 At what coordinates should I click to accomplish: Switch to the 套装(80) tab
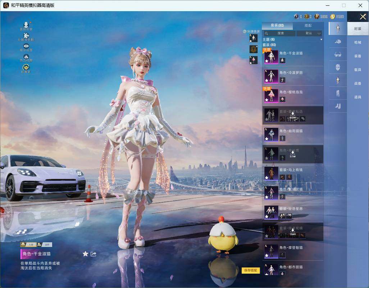[x=277, y=26]
